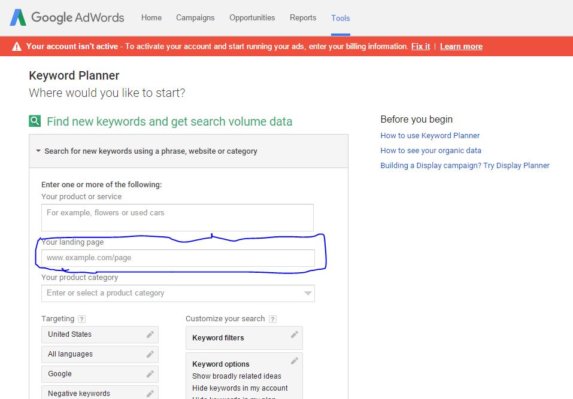This screenshot has height=399, width=573.
Task: Edit United States targeting pencil icon
Action: point(150,334)
